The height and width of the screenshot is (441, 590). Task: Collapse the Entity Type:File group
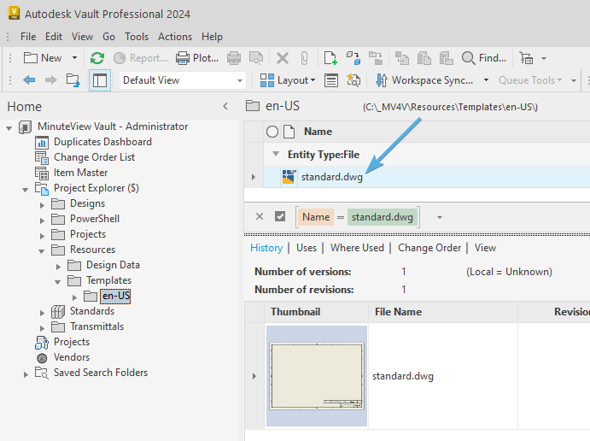coord(276,154)
